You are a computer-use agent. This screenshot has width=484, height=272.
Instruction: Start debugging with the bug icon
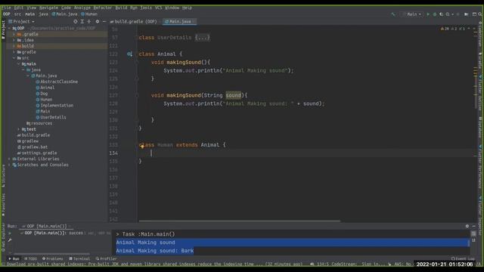[435, 14]
